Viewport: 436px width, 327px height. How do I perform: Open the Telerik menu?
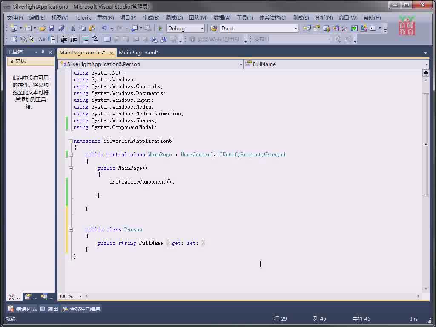(x=83, y=18)
